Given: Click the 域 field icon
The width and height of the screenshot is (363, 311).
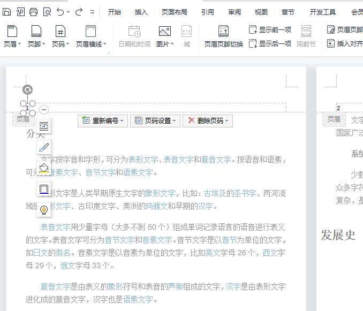Looking at the screenshot, I should click(187, 31).
